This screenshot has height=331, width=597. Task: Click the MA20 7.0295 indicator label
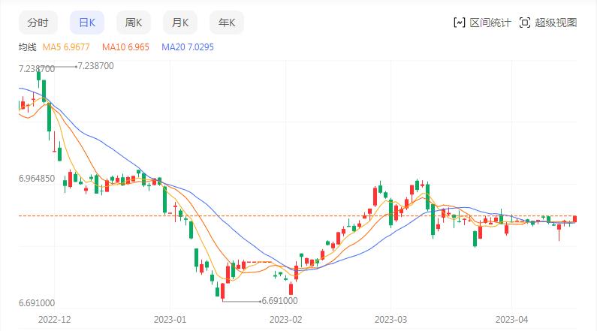(x=188, y=47)
